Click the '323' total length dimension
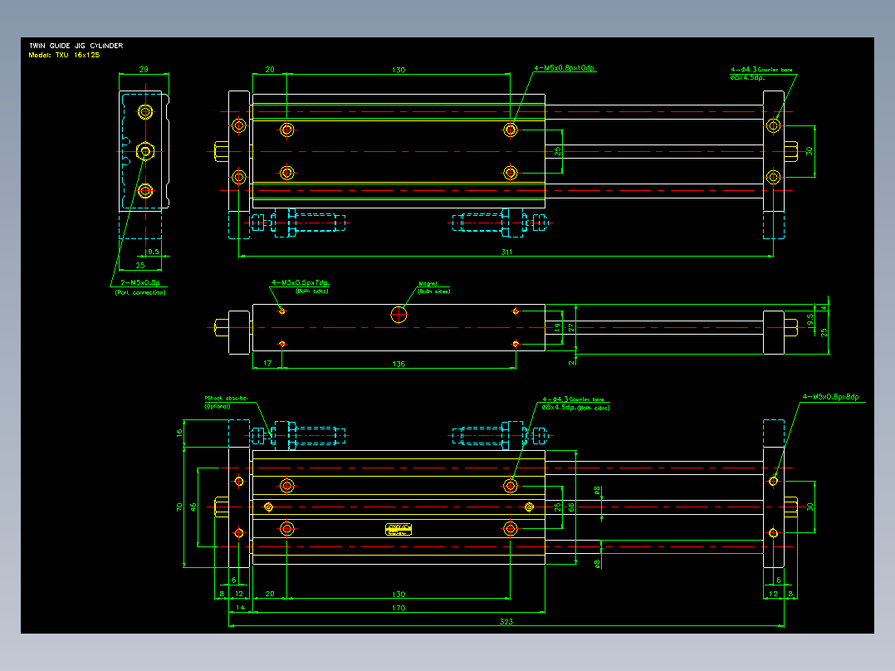Image resolution: width=895 pixels, height=671 pixels. point(506,621)
